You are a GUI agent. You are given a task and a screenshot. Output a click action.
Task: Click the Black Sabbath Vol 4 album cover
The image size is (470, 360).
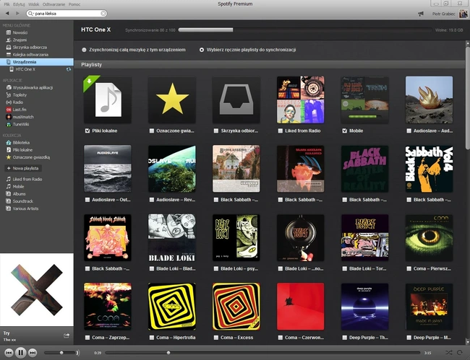tap(429, 169)
